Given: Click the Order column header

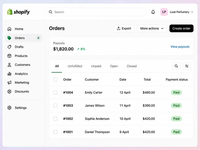Looking at the screenshot, I should pyautogui.click(x=67, y=80).
